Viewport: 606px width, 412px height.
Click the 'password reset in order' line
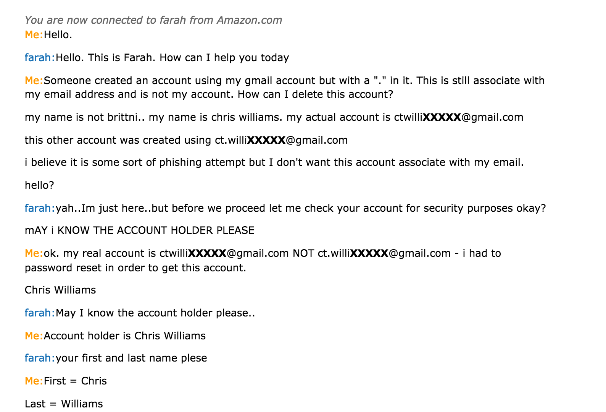[135, 268]
